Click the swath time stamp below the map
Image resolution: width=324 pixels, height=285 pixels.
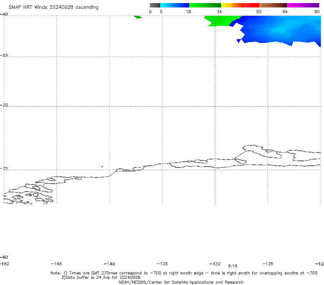point(232,266)
